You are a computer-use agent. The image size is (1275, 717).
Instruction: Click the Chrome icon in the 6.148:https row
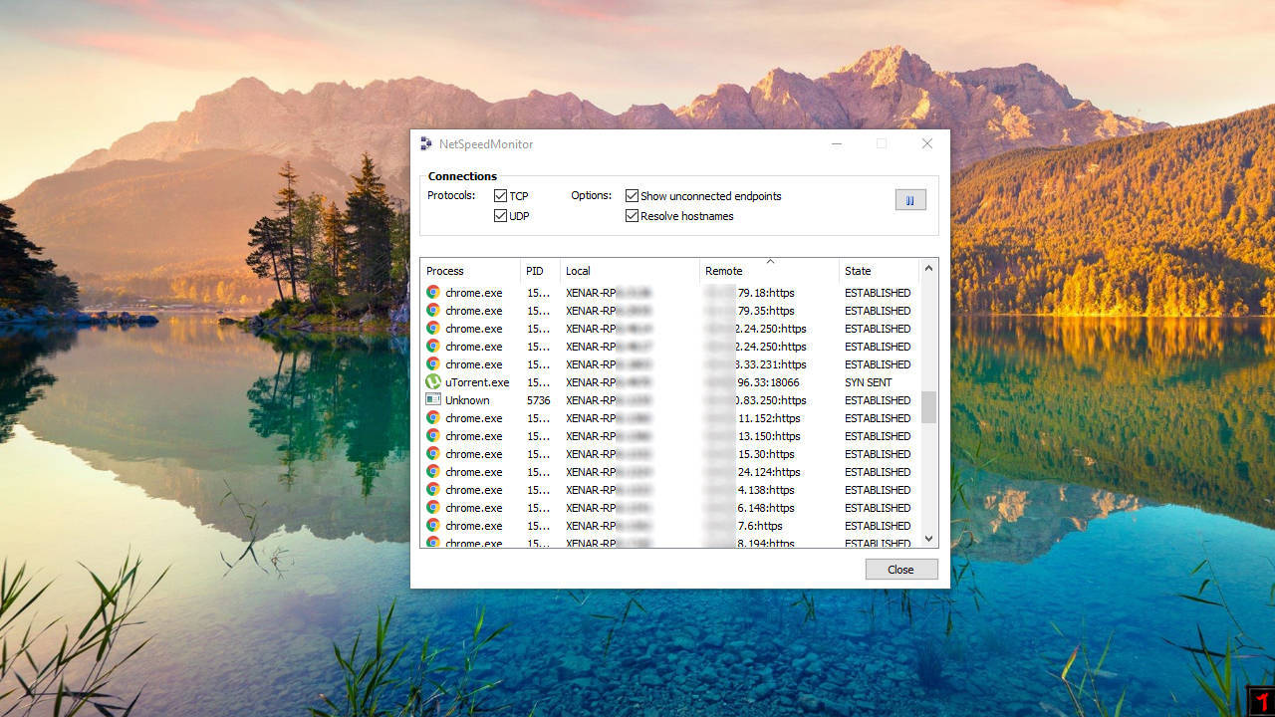click(433, 508)
